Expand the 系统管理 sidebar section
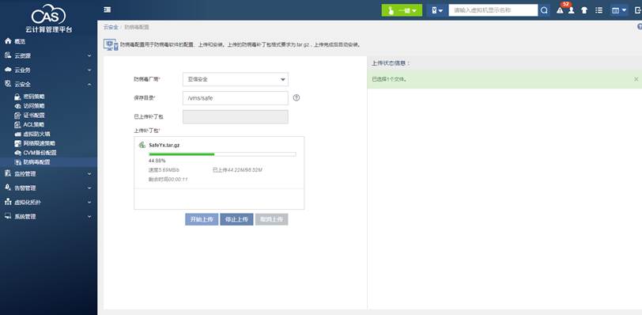Viewport: 642px width, 315px height. click(x=48, y=217)
